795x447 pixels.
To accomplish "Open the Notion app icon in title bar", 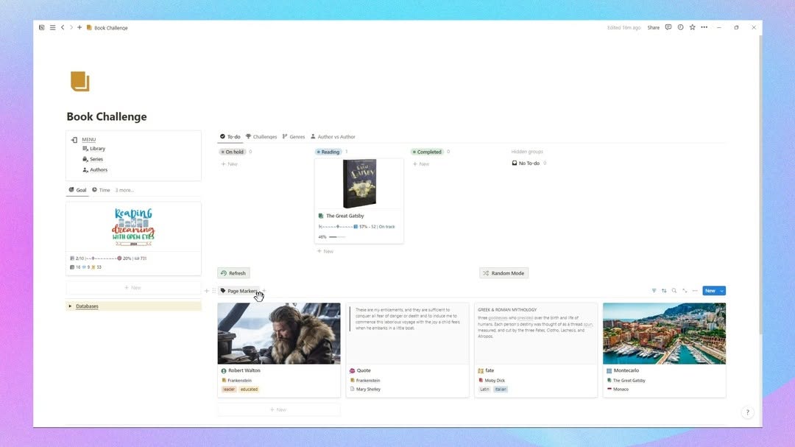I will pos(41,27).
